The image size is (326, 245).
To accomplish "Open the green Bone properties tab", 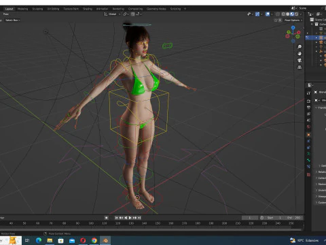I will tap(308, 160).
